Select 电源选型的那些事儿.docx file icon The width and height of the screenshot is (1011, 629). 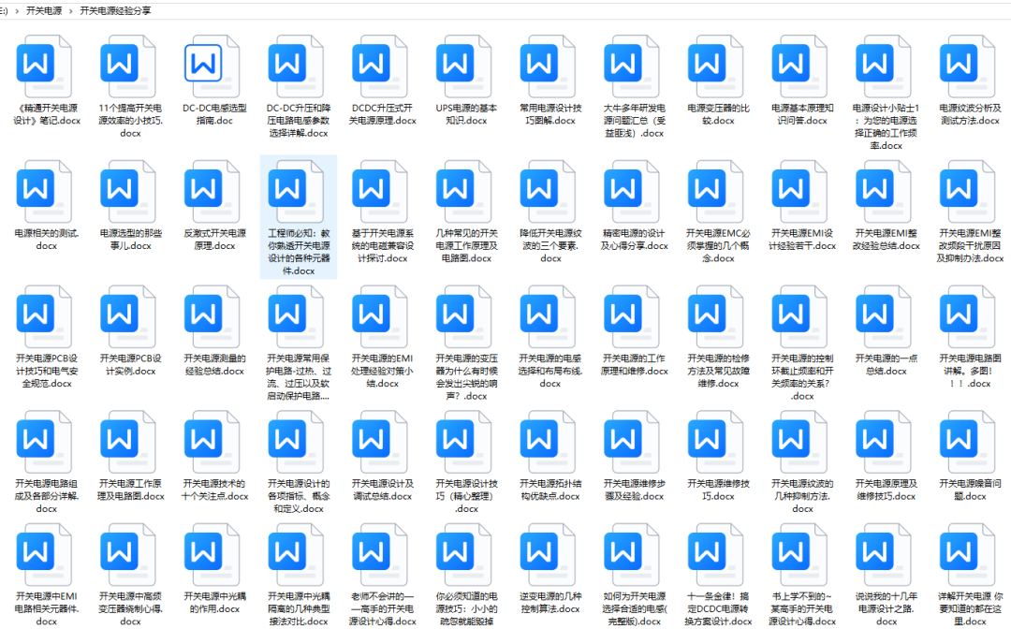(x=127, y=192)
